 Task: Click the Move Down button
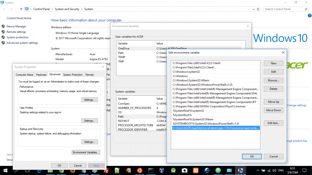click(274, 110)
